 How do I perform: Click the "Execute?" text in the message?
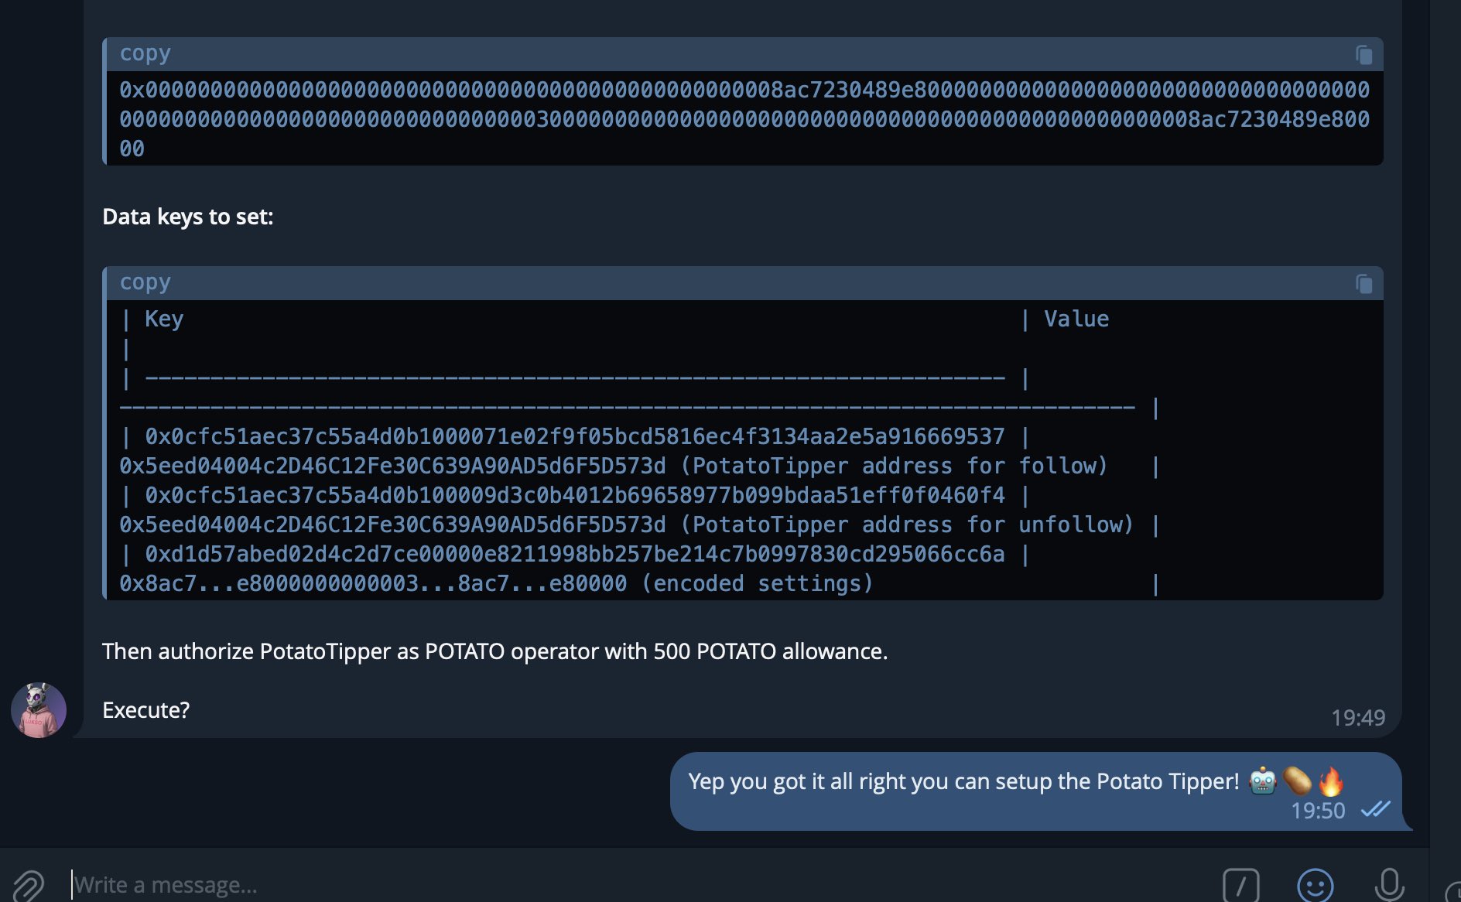145,710
